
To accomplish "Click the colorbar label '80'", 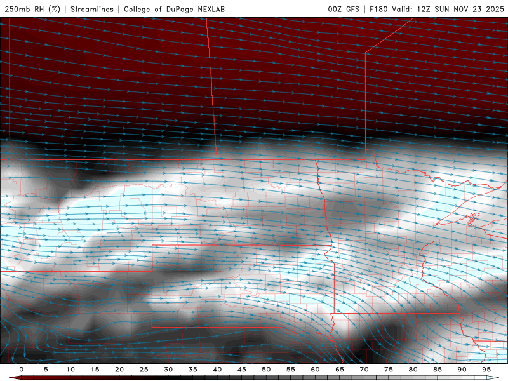I will [413, 370].
